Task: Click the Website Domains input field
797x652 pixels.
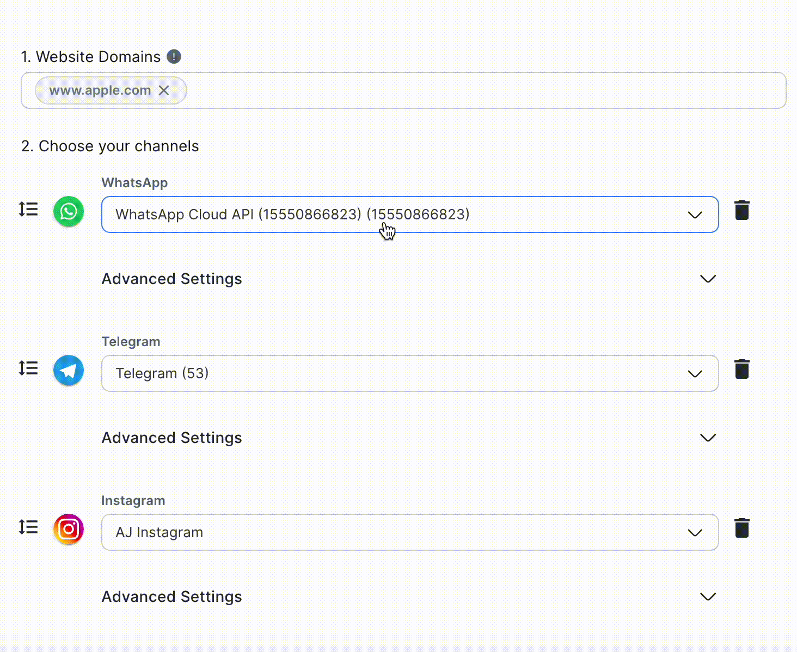Action: point(436,90)
